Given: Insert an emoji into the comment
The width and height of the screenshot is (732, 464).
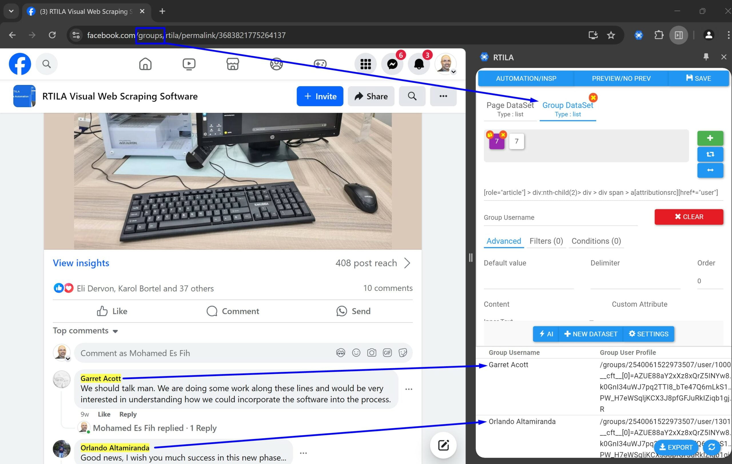Looking at the screenshot, I should 356,353.
